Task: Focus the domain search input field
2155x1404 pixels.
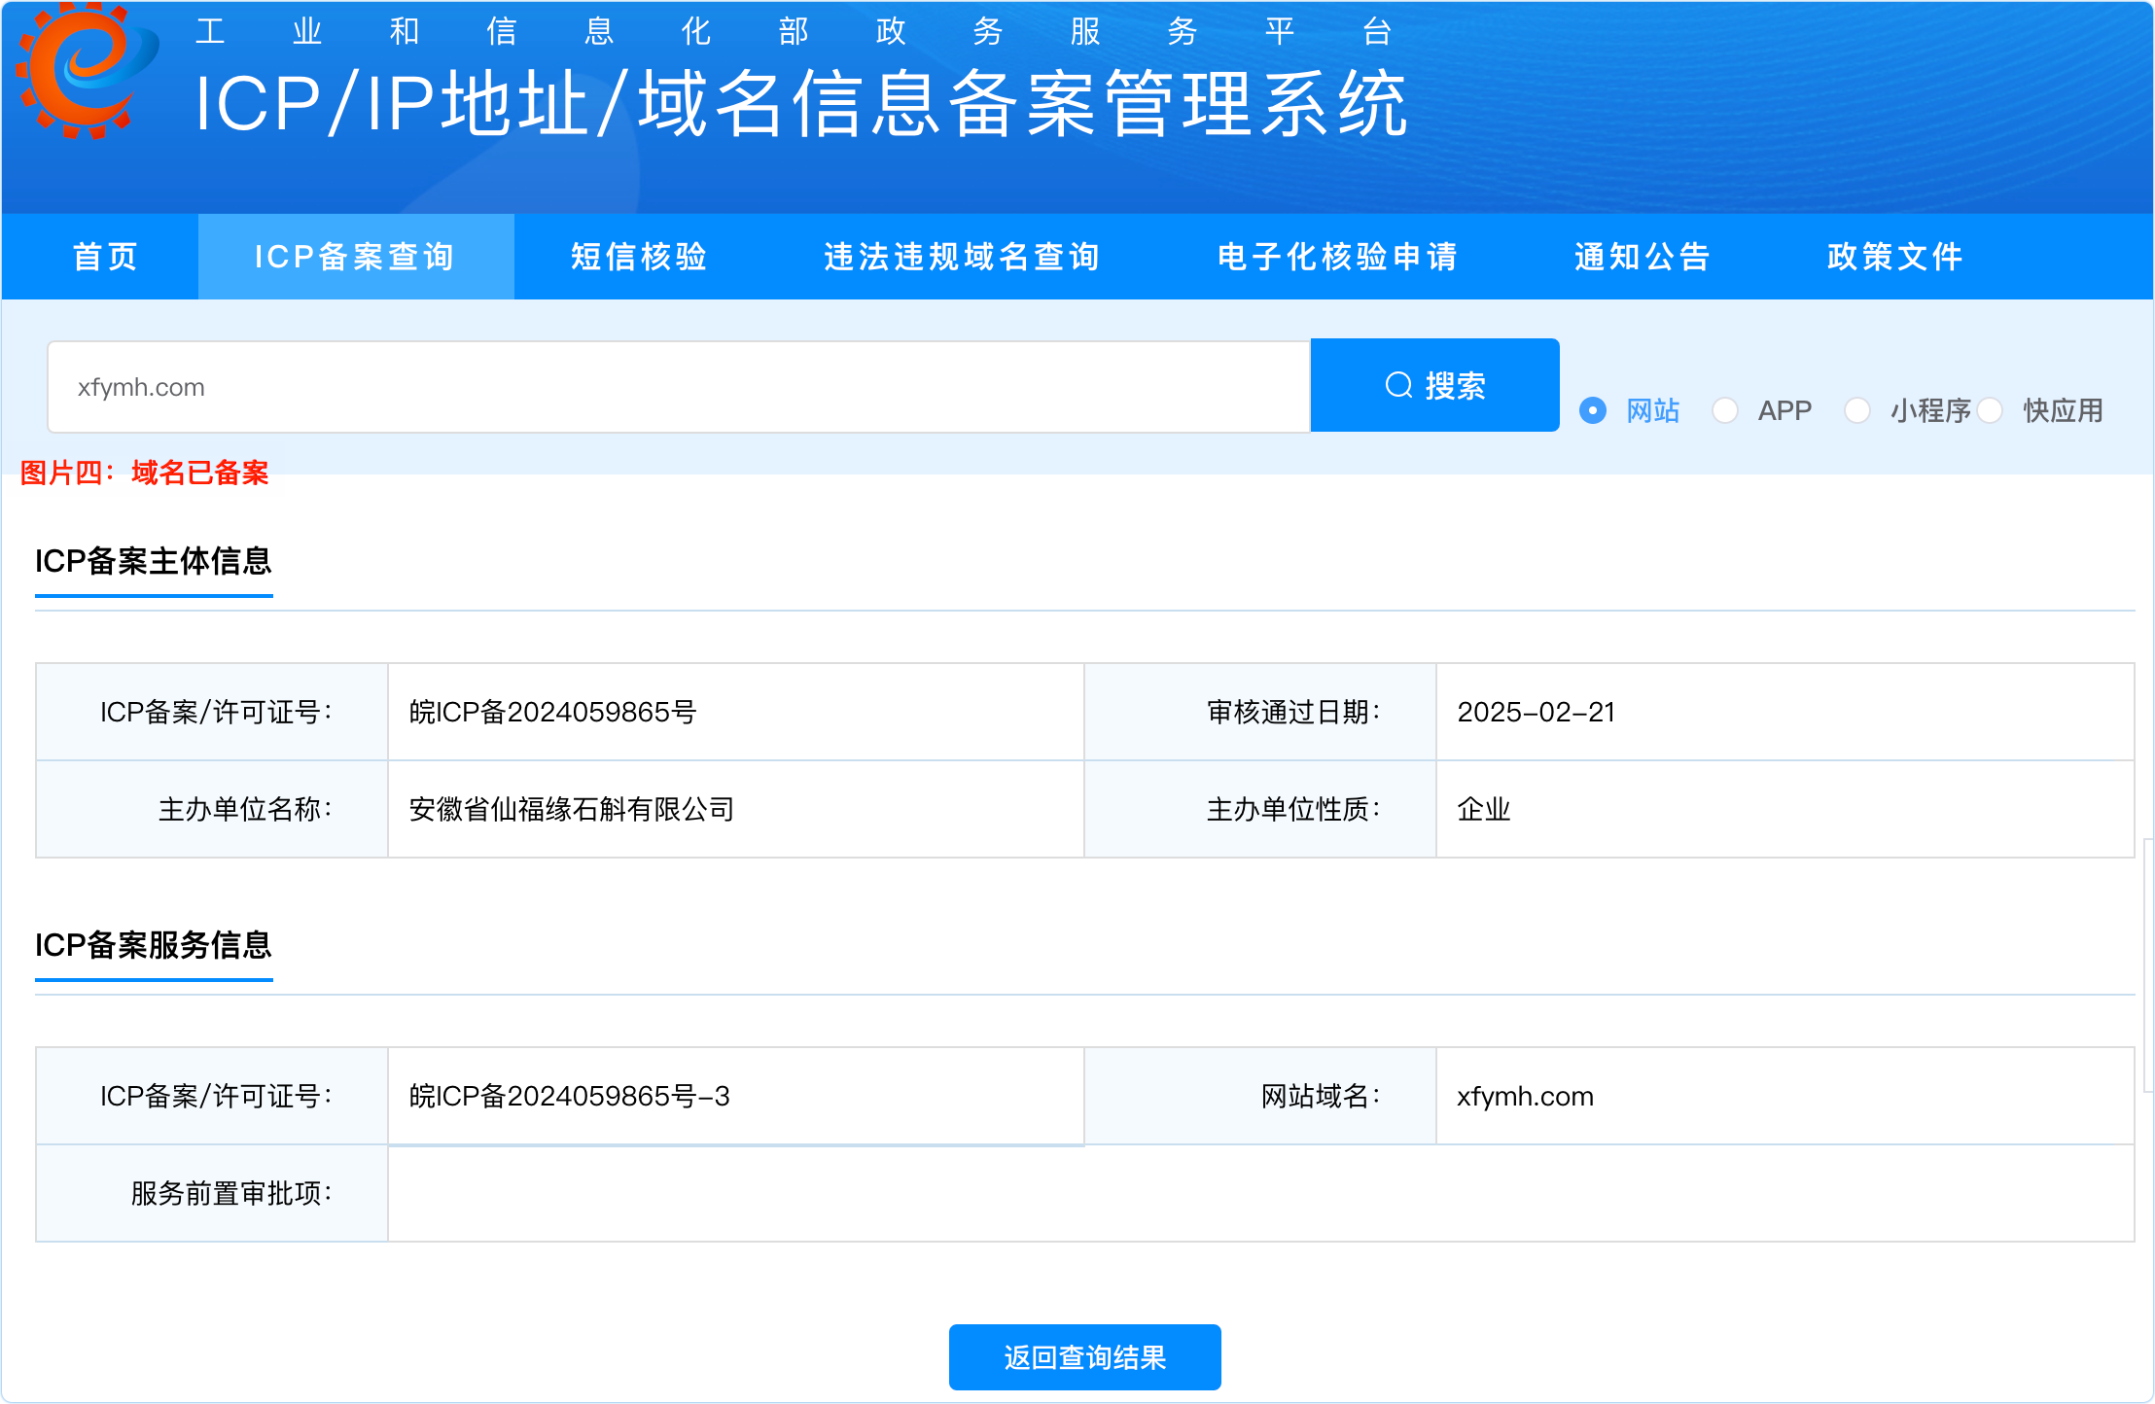Action: (679, 387)
